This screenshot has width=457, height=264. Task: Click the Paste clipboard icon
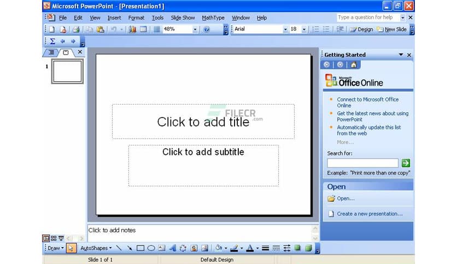point(100,29)
